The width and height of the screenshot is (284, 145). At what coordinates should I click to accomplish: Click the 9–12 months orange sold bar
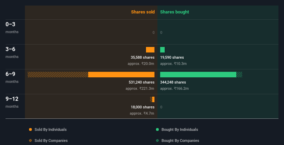click(x=153, y=99)
